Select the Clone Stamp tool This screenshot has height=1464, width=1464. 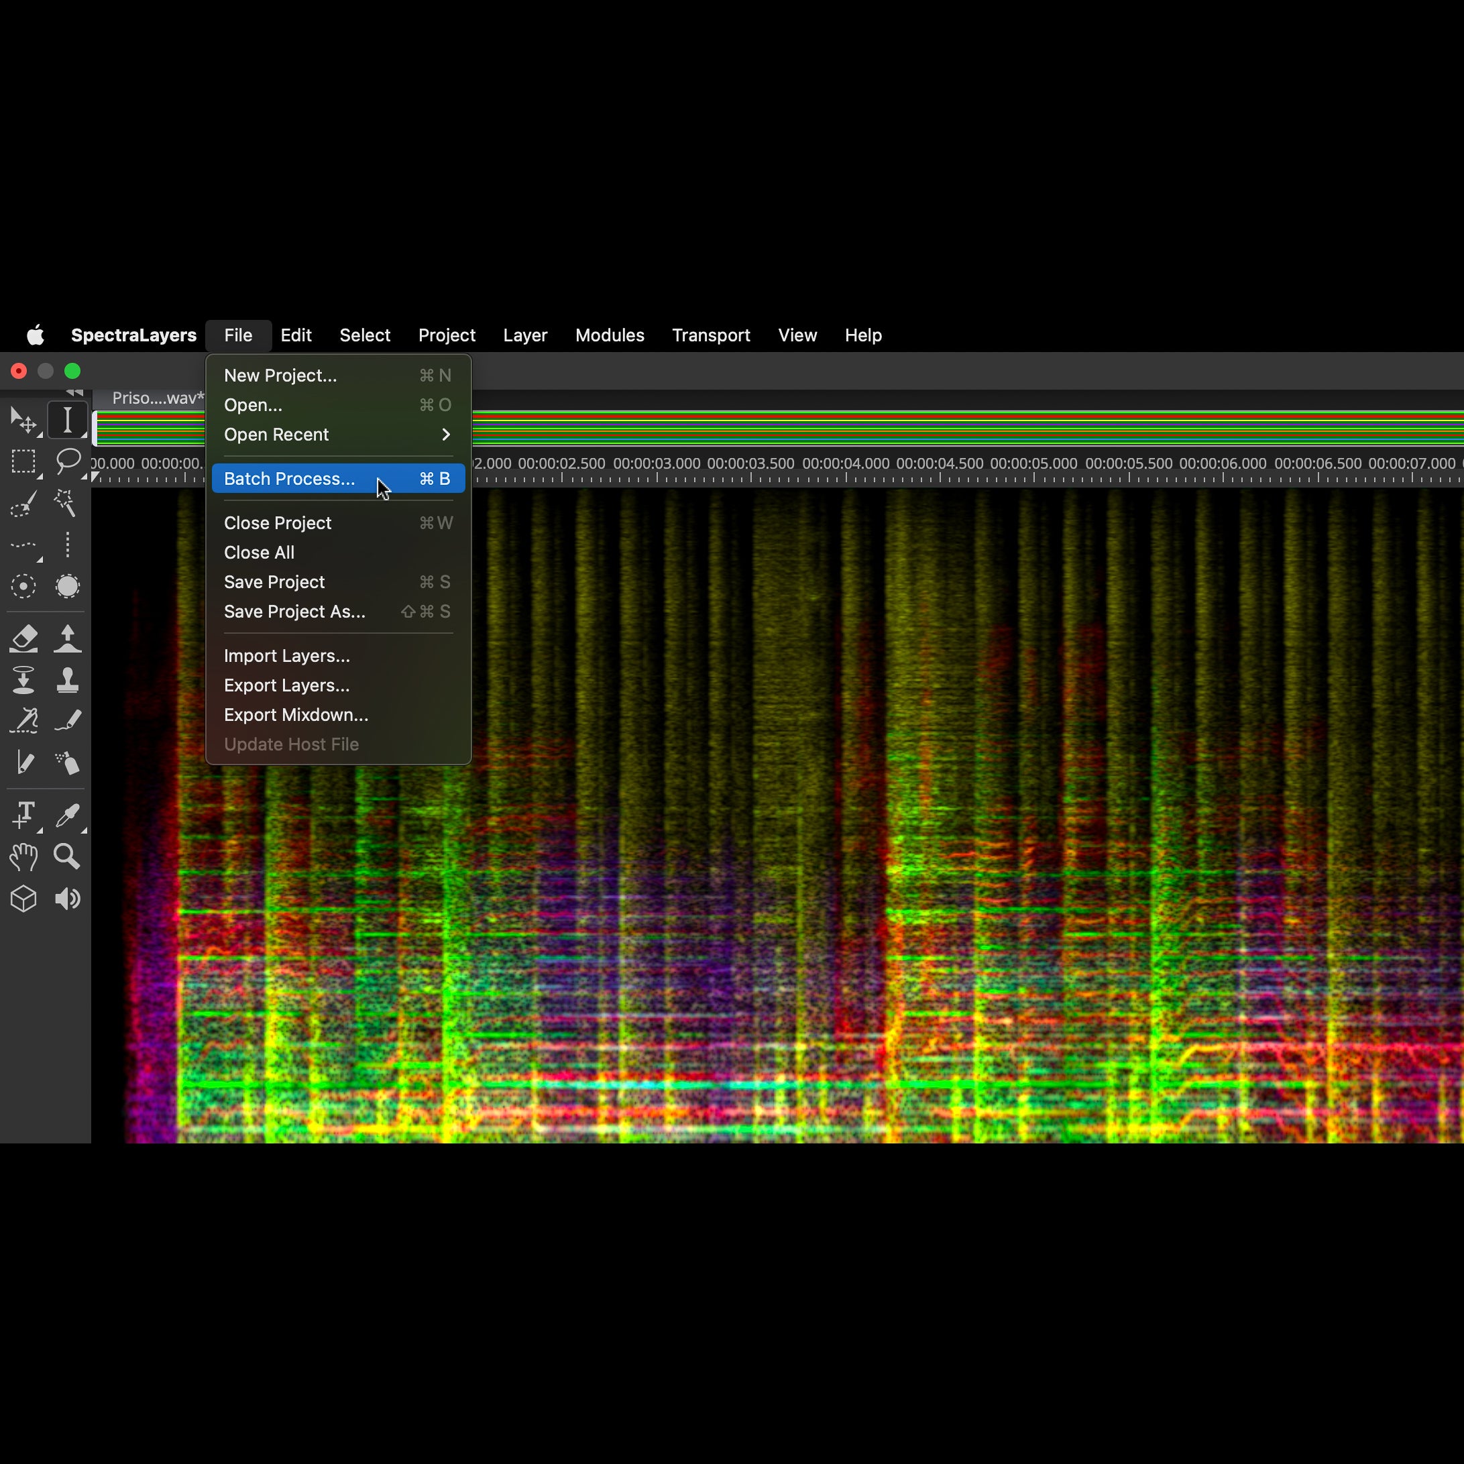[x=68, y=680]
